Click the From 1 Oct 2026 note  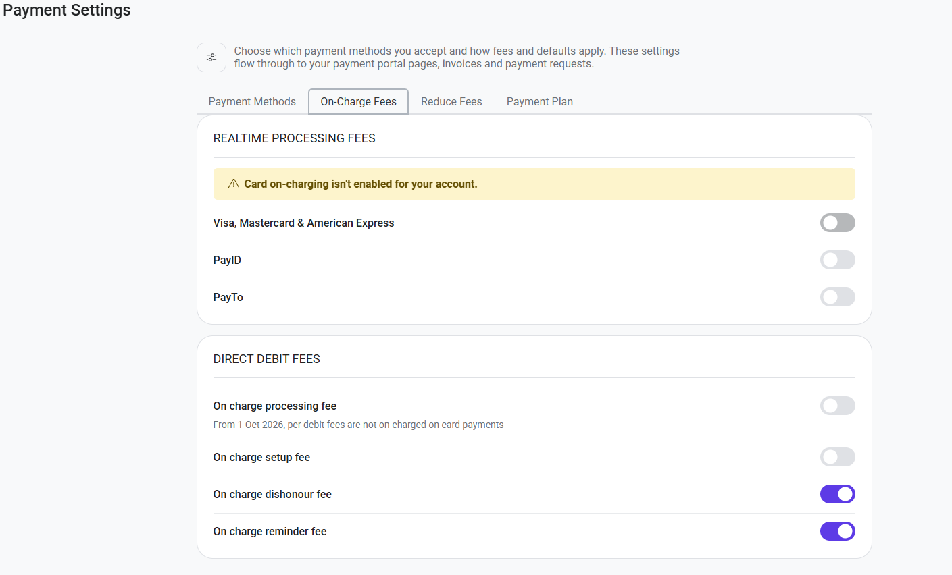pyautogui.click(x=359, y=425)
